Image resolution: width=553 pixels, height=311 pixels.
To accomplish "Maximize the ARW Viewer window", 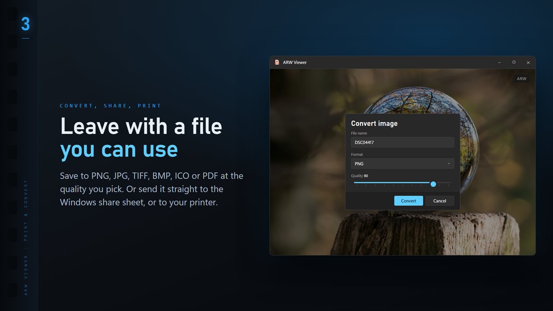I will [x=514, y=62].
